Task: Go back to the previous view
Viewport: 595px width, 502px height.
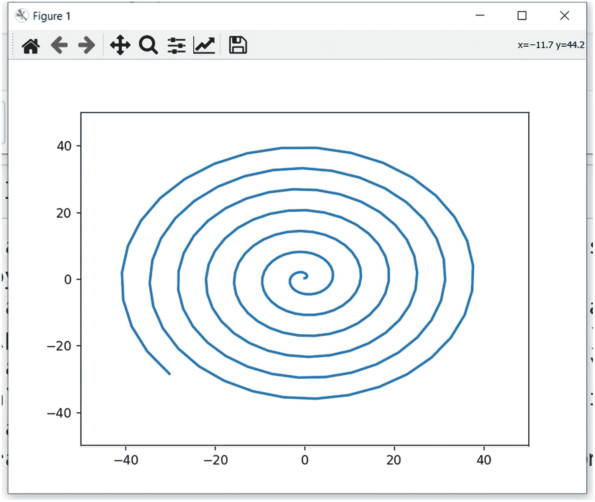Action: click(x=59, y=45)
